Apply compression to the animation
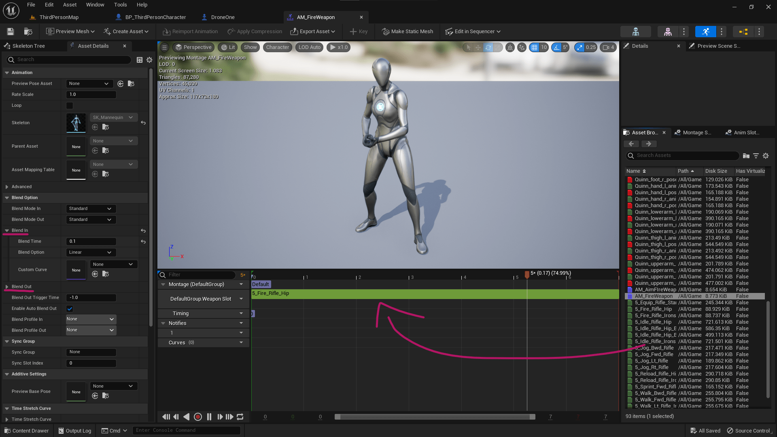Screen dimensions: 777x437 255,31
